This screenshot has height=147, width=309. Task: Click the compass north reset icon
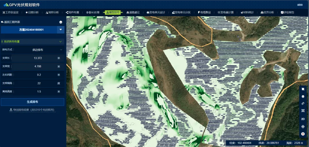click(303, 134)
